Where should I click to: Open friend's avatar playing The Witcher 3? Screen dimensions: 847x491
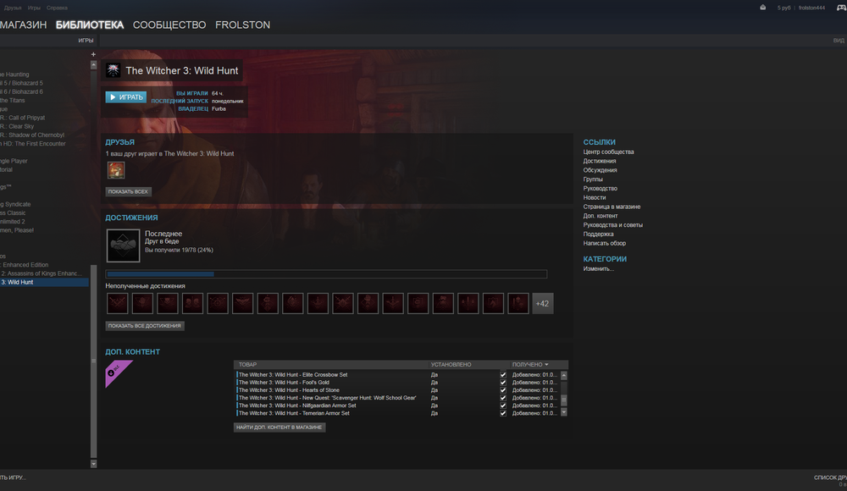click(x=116, y=170)
